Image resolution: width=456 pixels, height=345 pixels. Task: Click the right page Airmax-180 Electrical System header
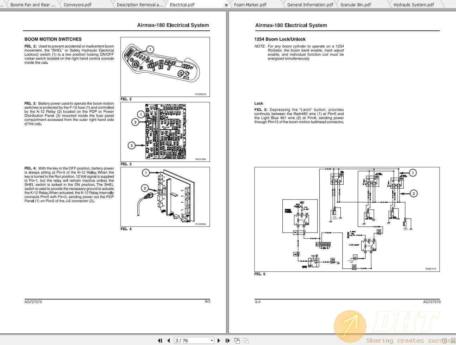[291, 25]
